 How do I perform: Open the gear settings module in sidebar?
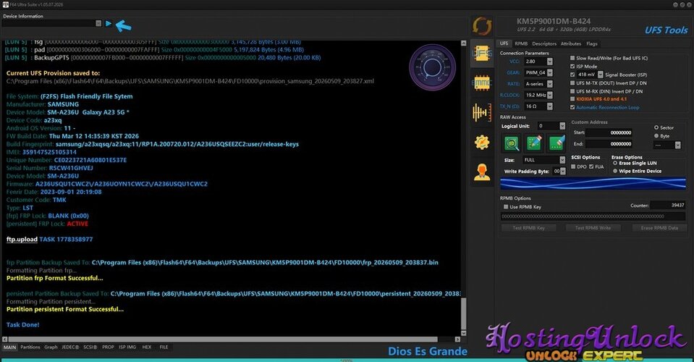pos(482,142)
